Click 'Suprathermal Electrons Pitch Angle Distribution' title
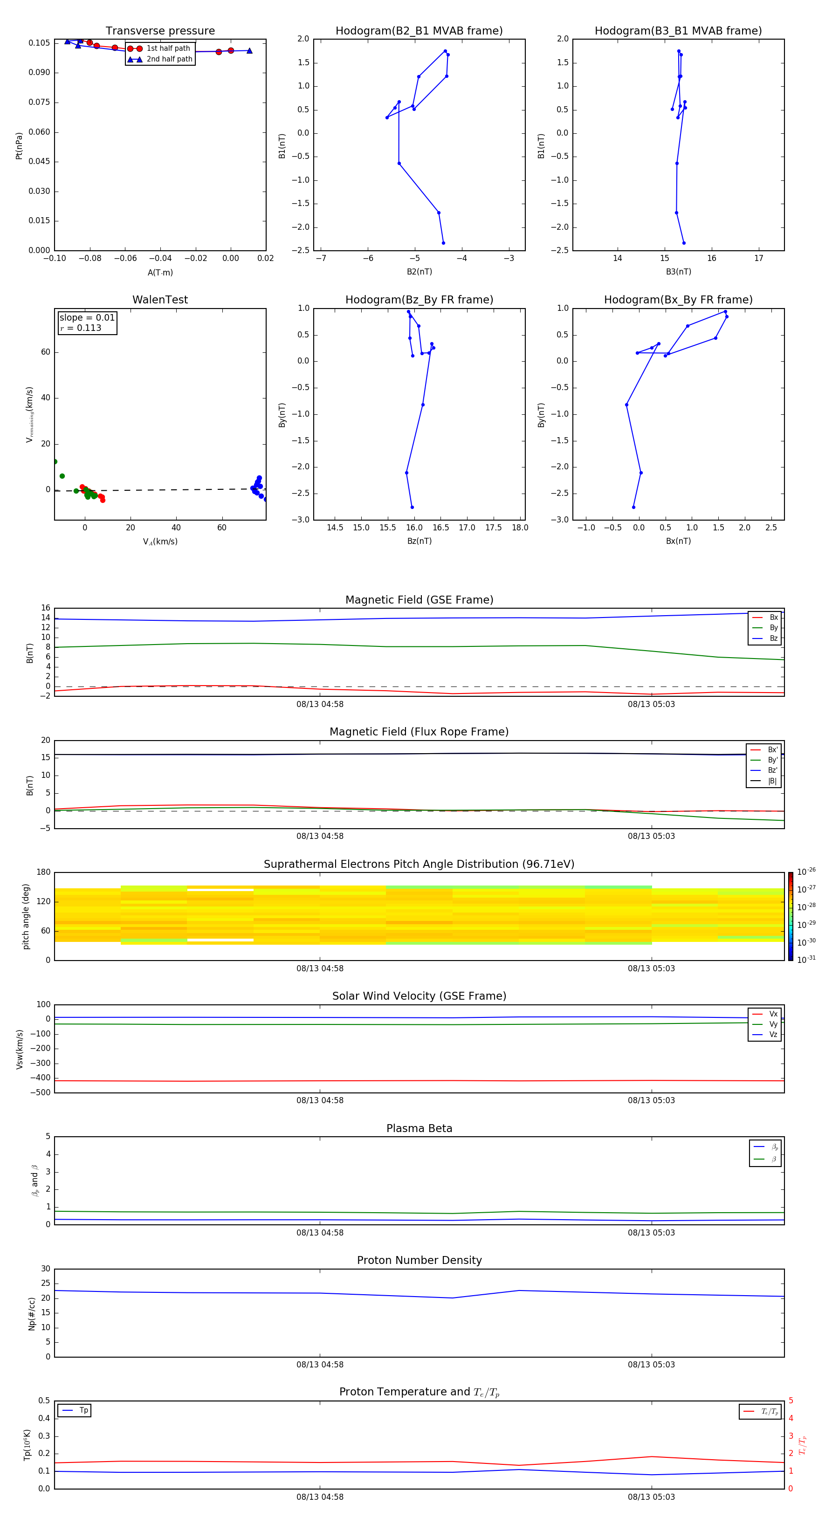Screen dimensions: 839x1538 [x=419, y=865]
